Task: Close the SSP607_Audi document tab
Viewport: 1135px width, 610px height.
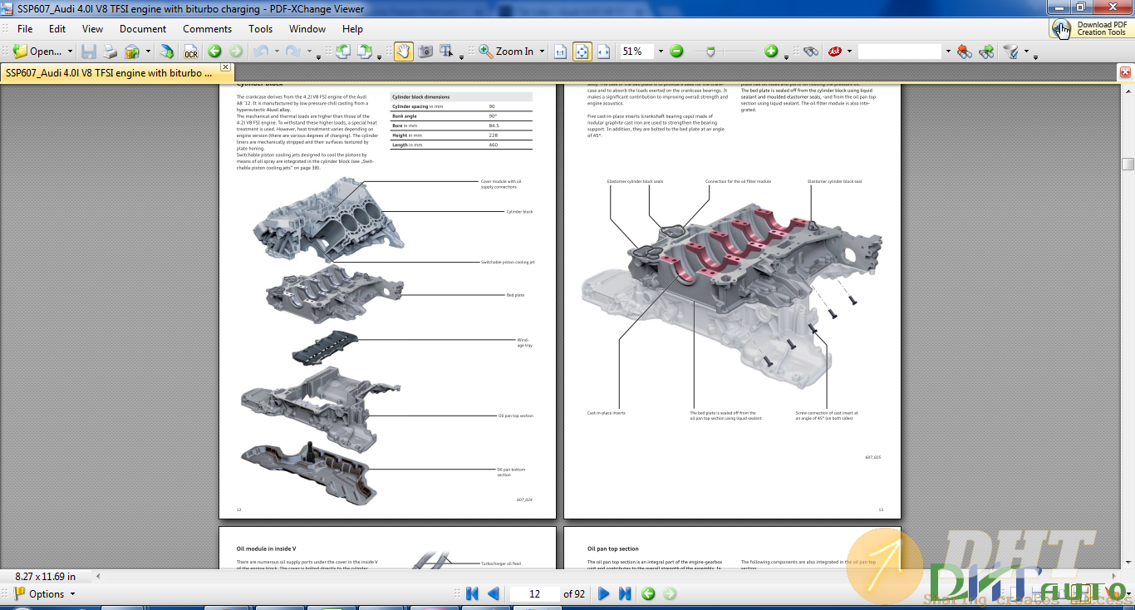Action: (224, 67)
